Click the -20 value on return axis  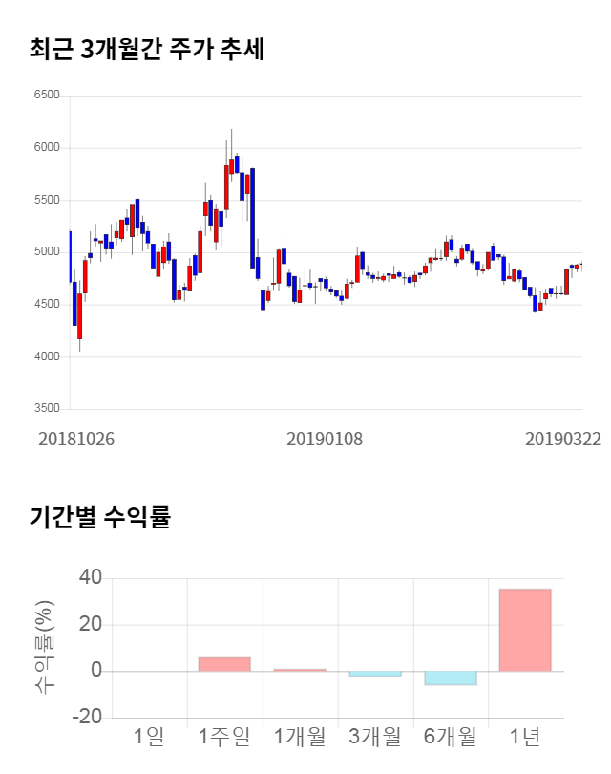point(88,718)
